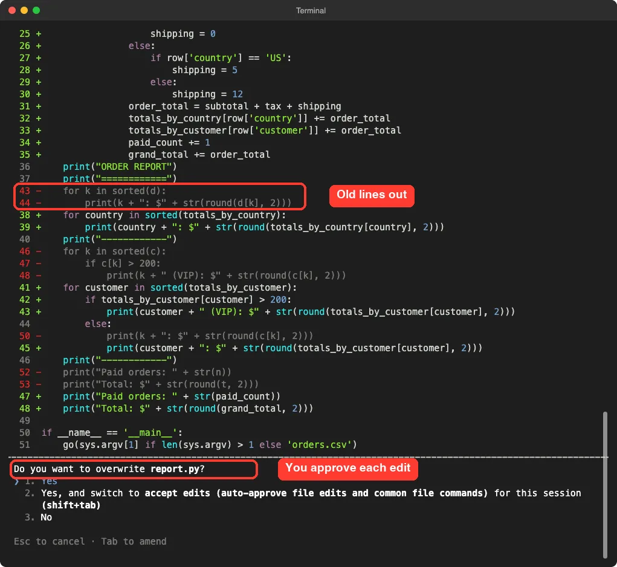Click the 'else:' code on line 44
This screenshot has width=617, height=567.
[98, 324]
